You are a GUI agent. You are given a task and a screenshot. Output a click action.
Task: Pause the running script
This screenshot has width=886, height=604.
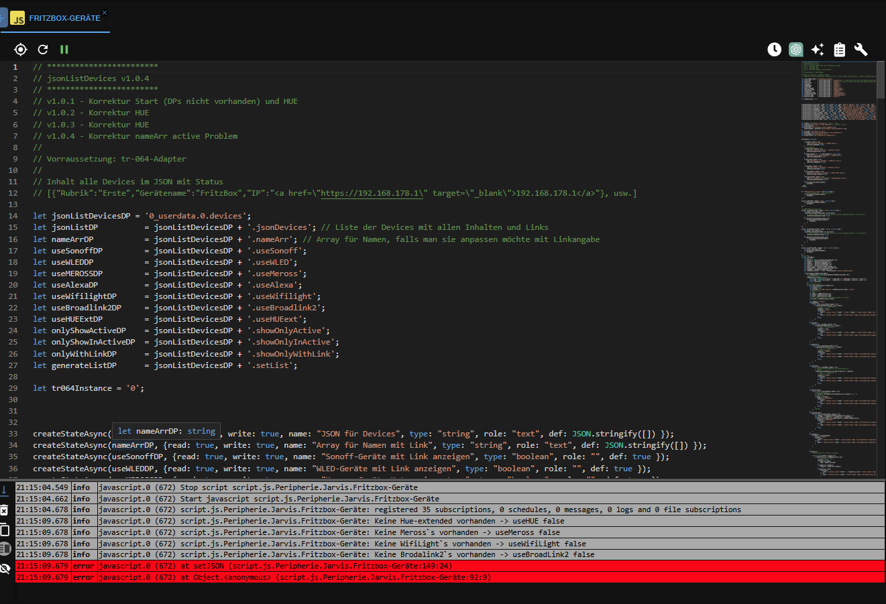pyautogui.click(x=64, y=49)
